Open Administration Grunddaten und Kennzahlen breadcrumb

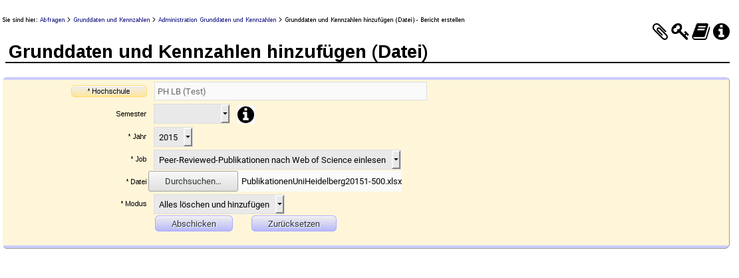coord(217,20)
